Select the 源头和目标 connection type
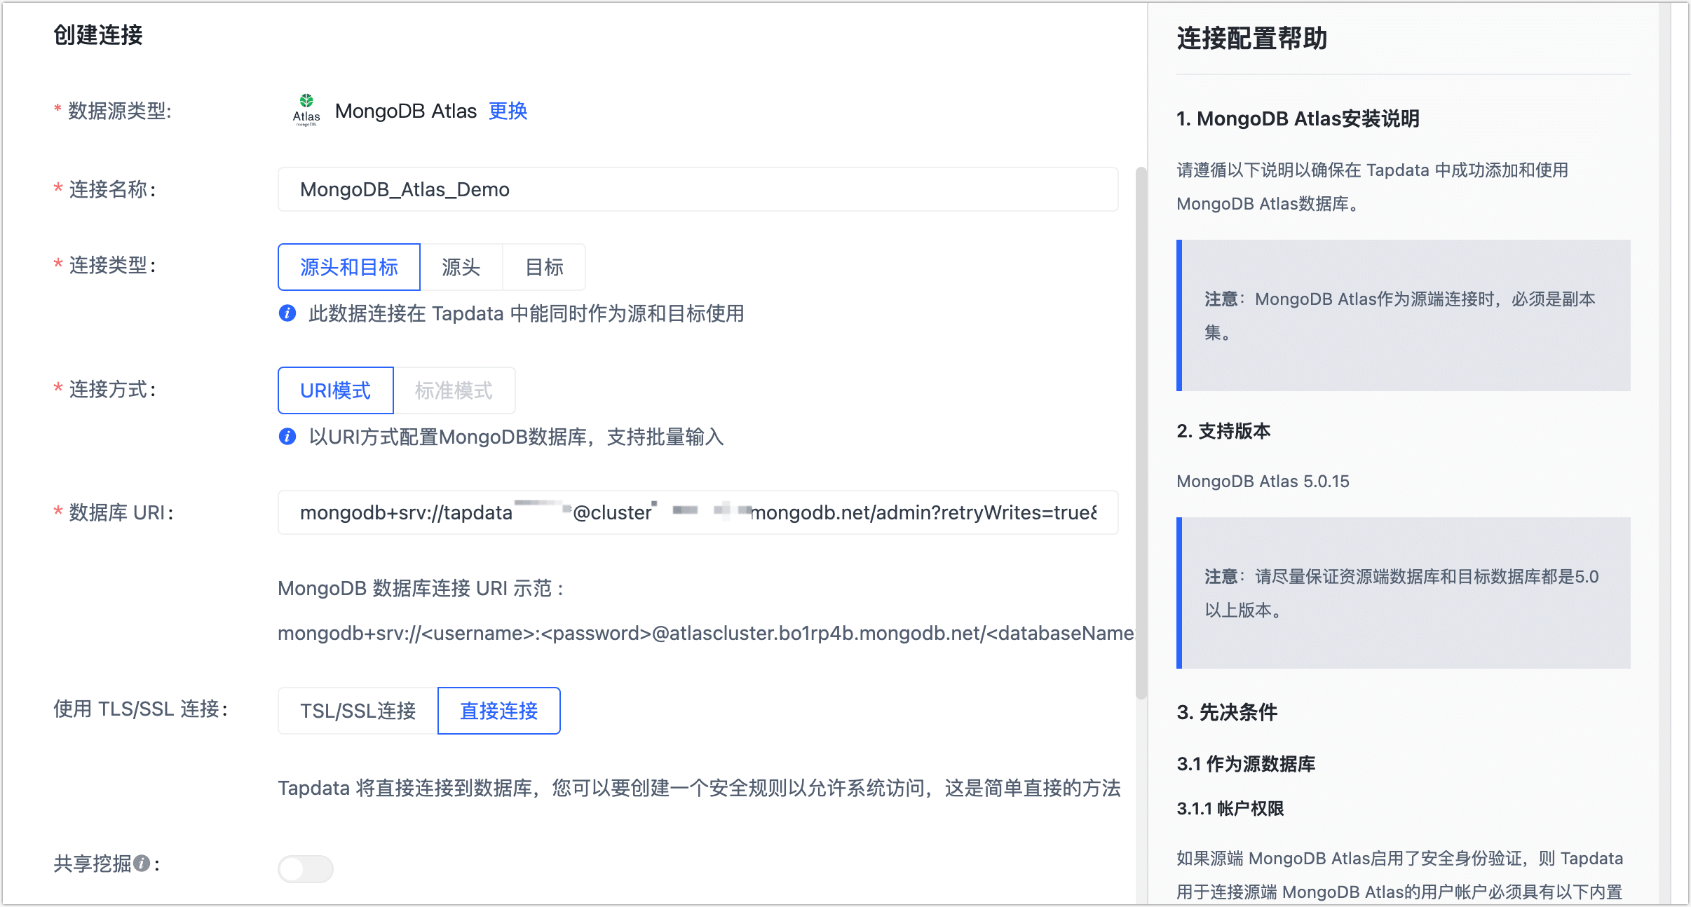The image size is (1691, 907). point(348,266)
